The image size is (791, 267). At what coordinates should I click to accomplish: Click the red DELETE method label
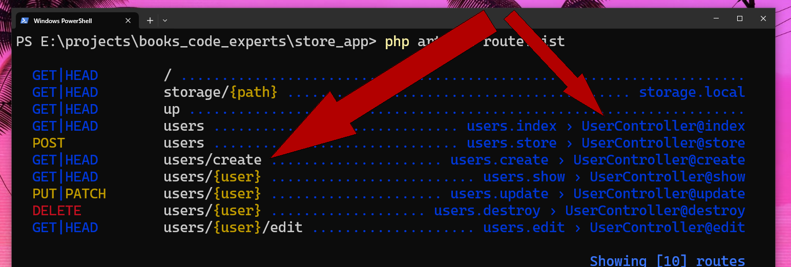click(x=56, y=211)
